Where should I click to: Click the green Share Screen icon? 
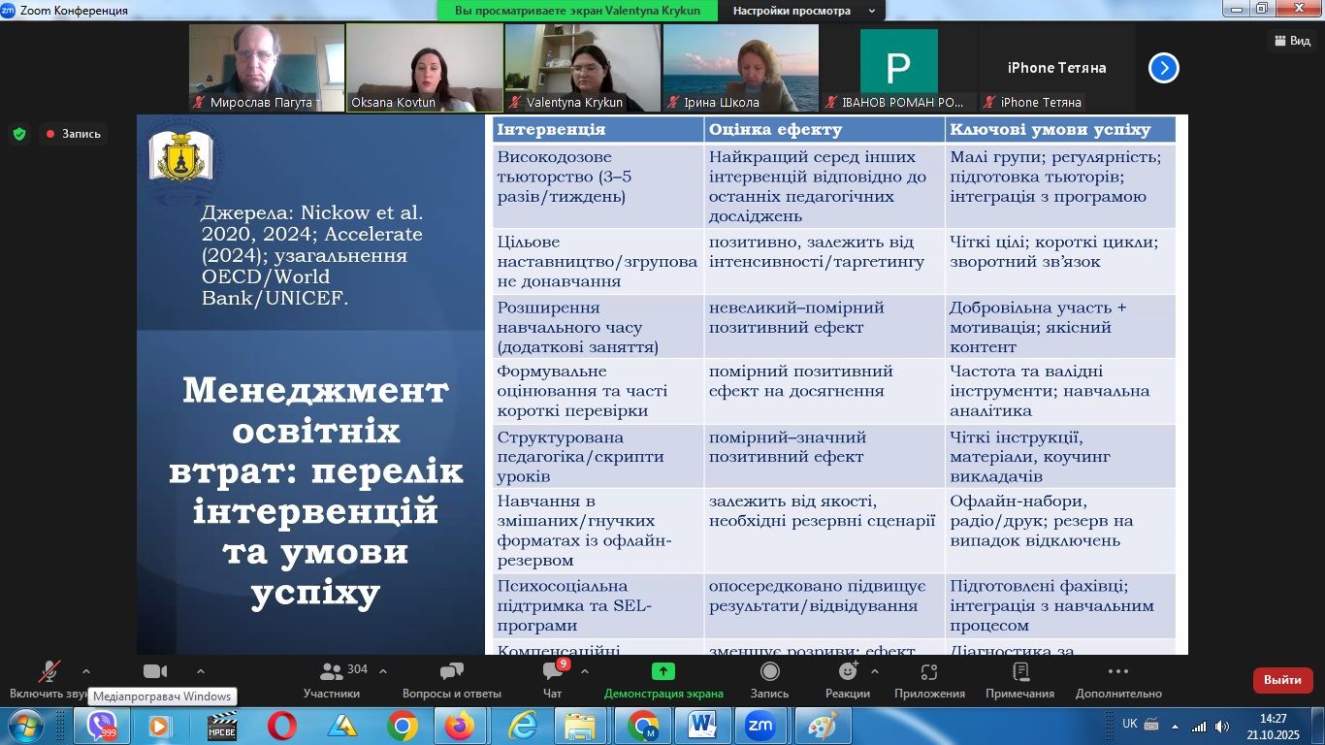coord(663,671)
